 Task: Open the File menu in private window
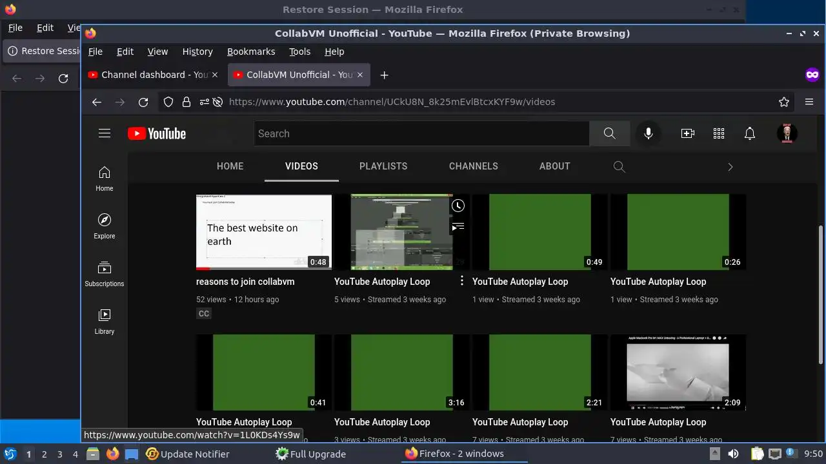pyautogui.click(x=96, y=52)
